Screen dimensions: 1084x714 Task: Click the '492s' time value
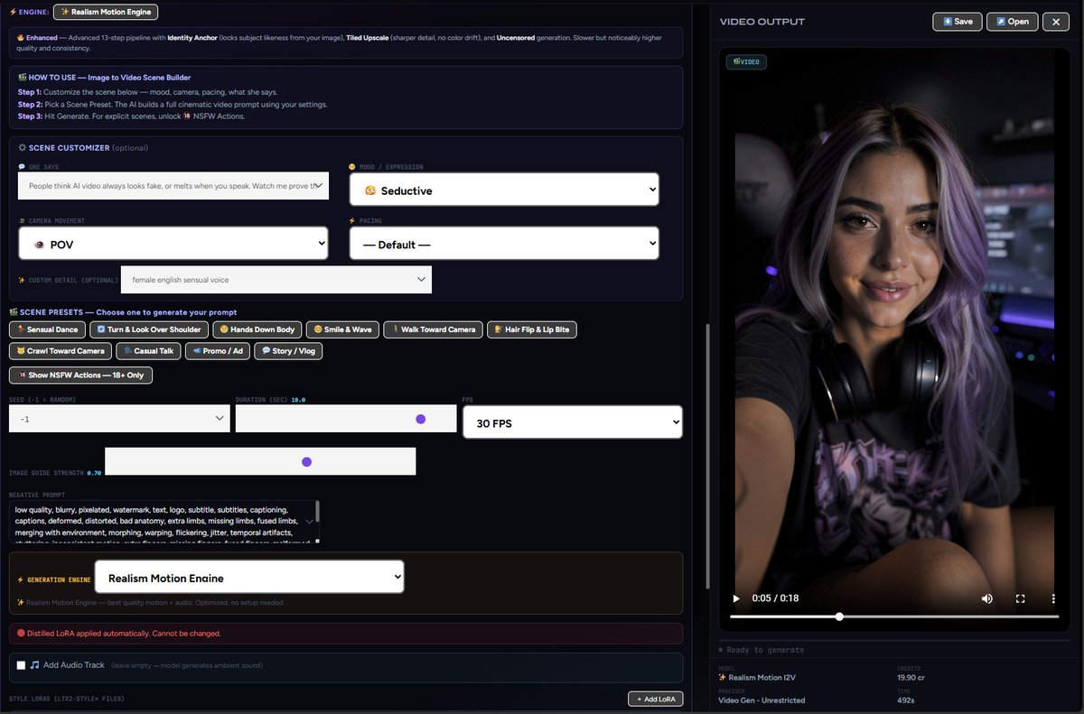(905, 700)
